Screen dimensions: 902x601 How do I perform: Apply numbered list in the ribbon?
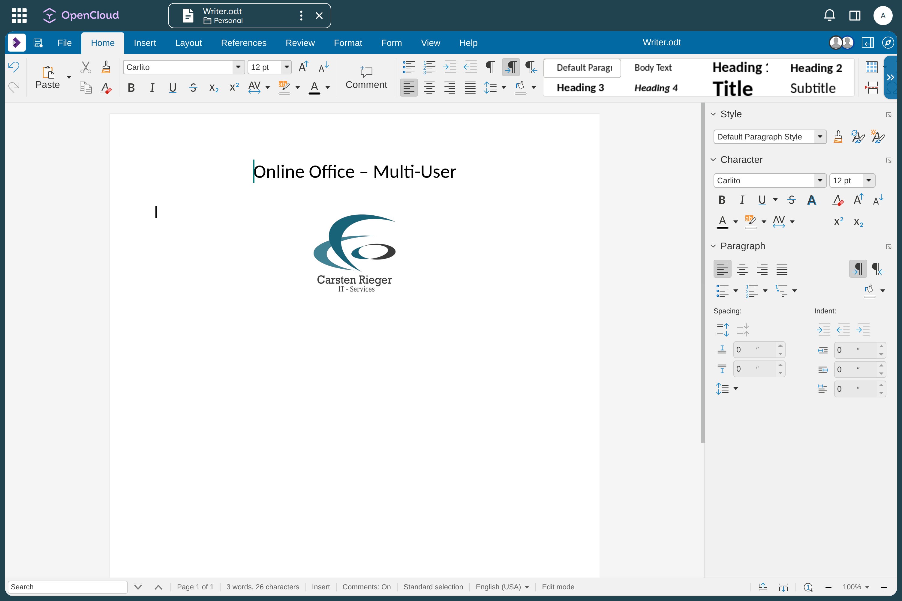tap(429, 67)
